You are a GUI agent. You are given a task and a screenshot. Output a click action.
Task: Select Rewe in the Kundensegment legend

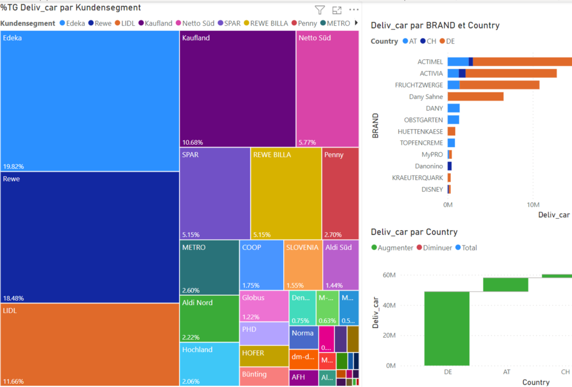click(x=100, y=23)
